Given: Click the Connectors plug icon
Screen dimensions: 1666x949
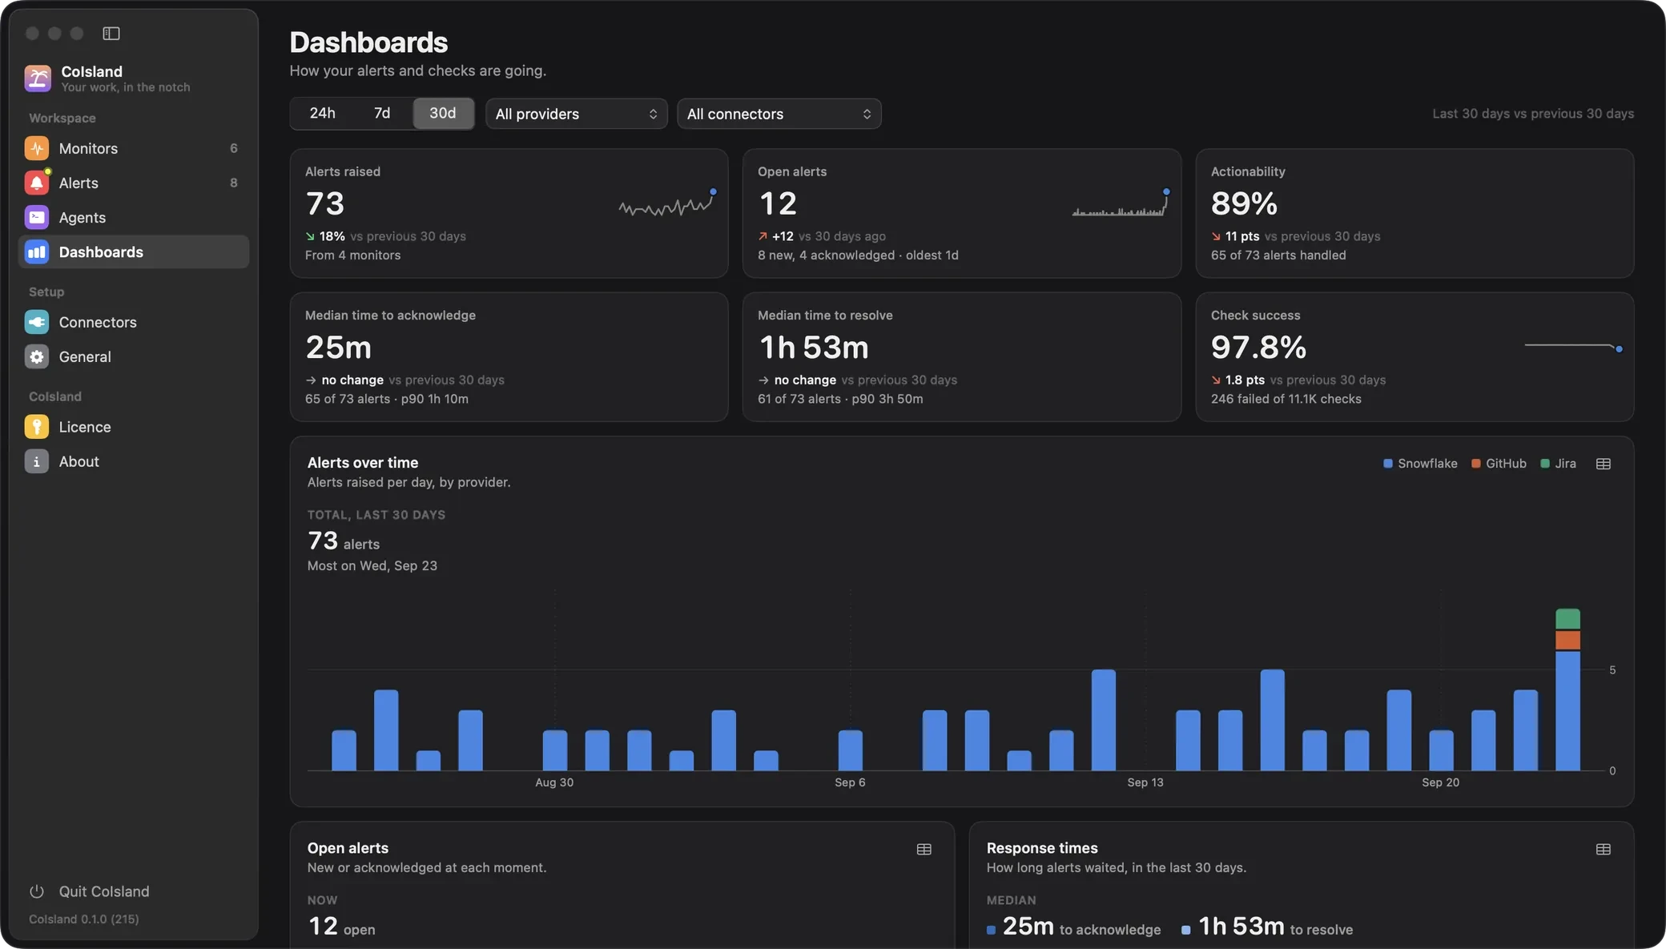Looking at the screenshot, I should tap(37, 322).
